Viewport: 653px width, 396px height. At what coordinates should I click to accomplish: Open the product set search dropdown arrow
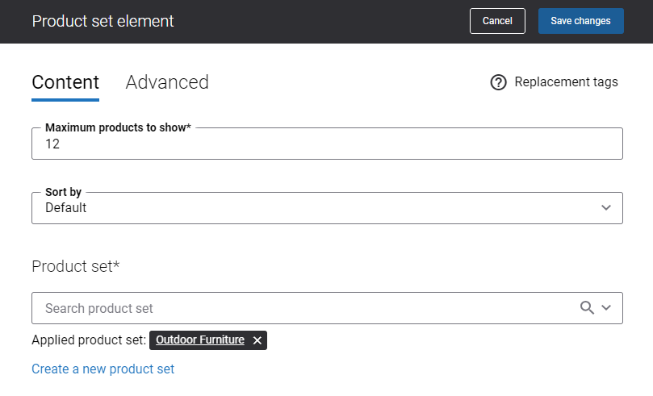[606, 308]
